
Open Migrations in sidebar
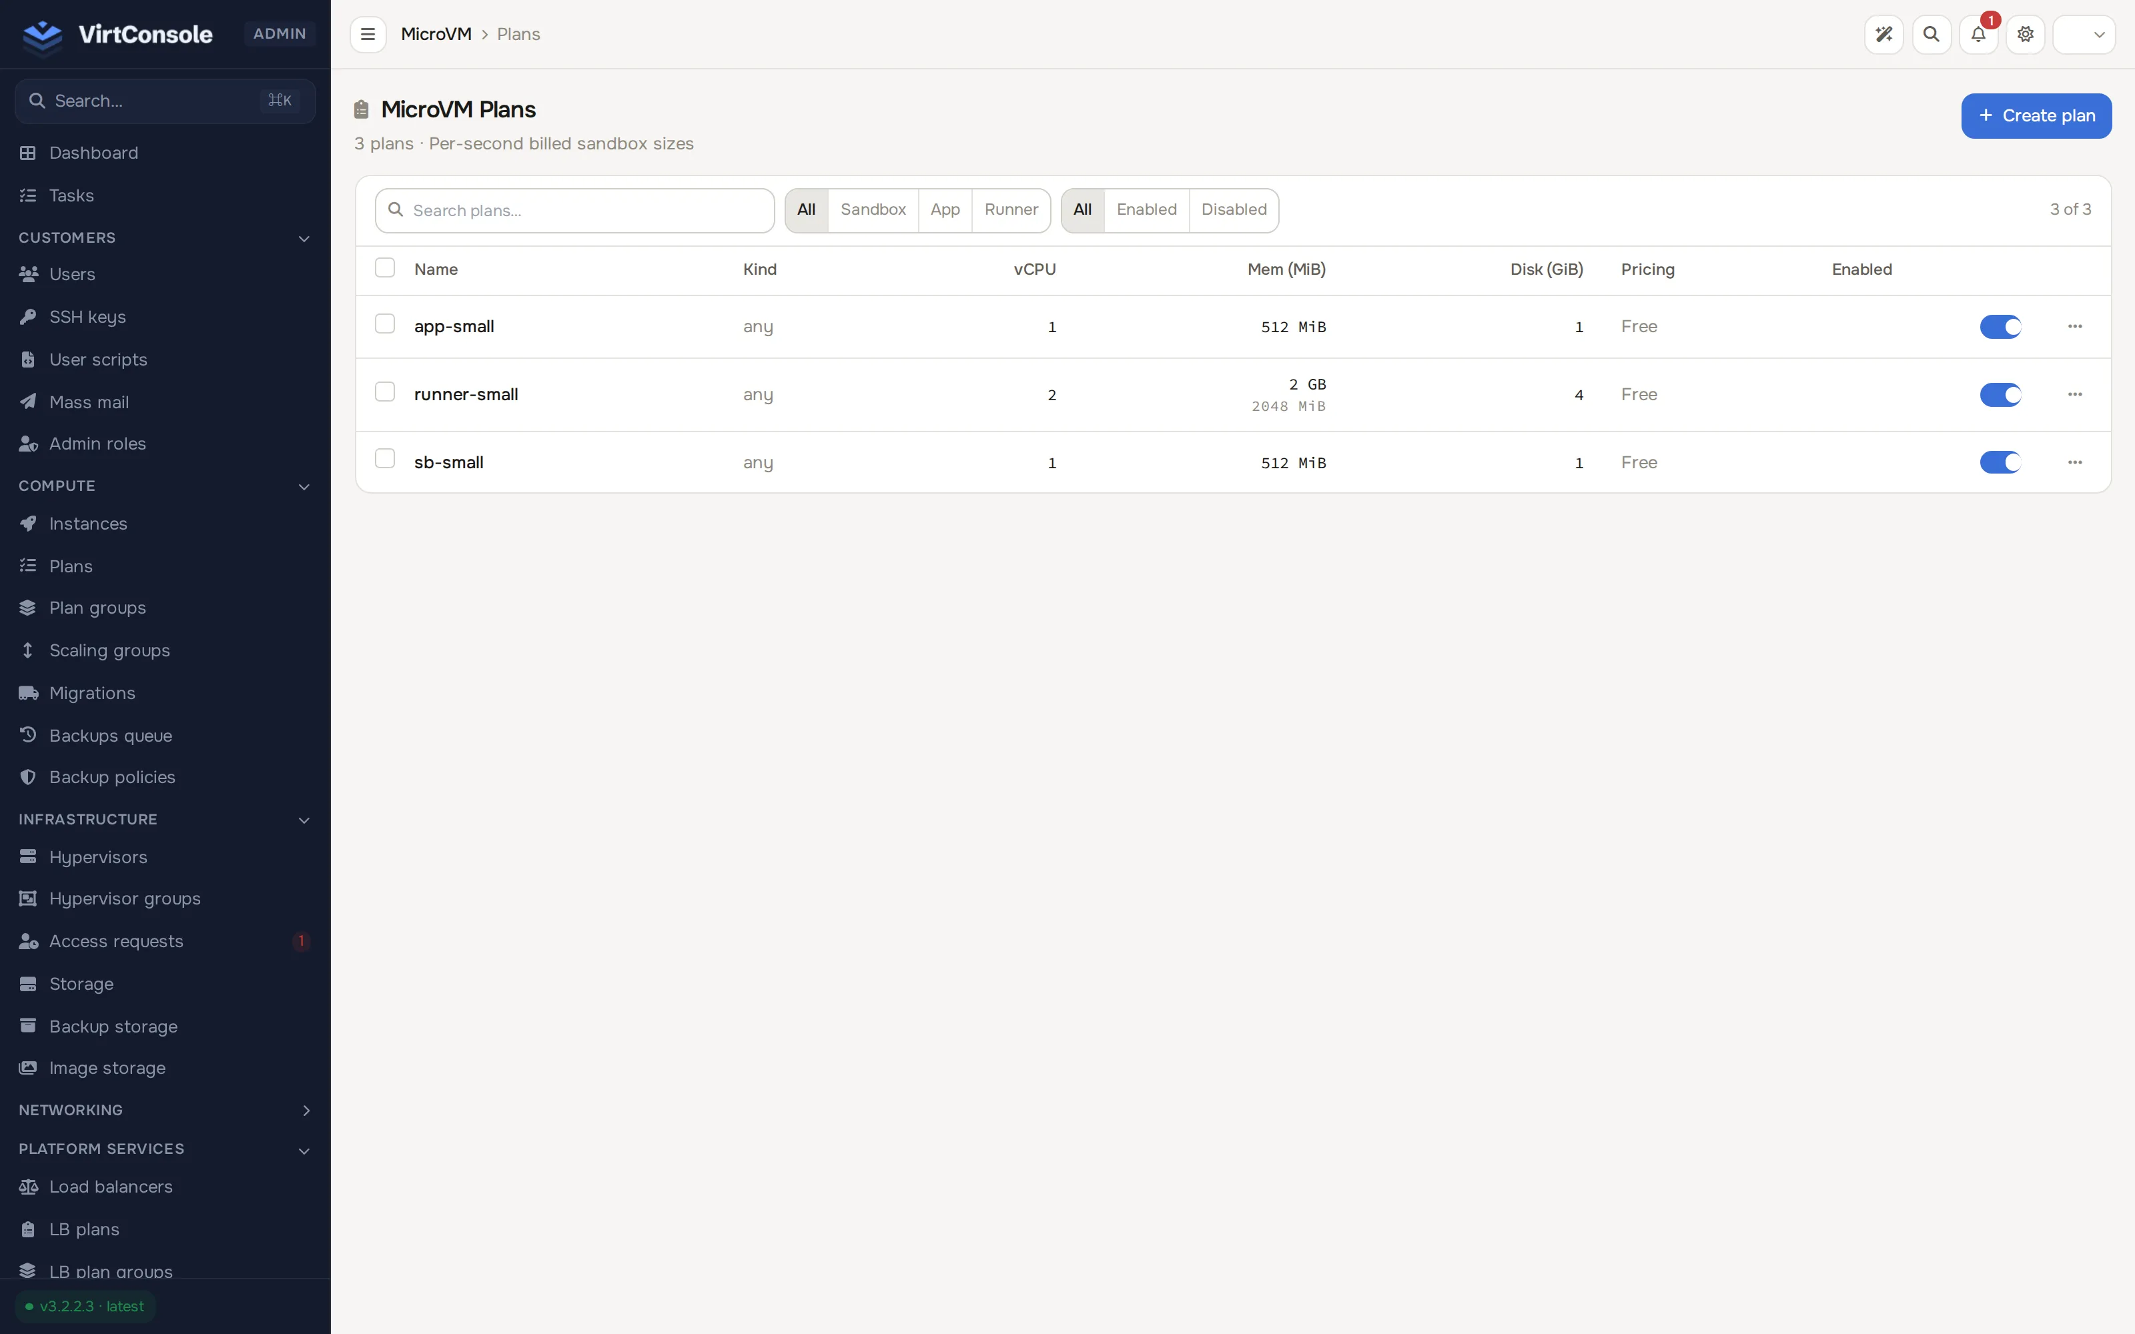[165, 692]
